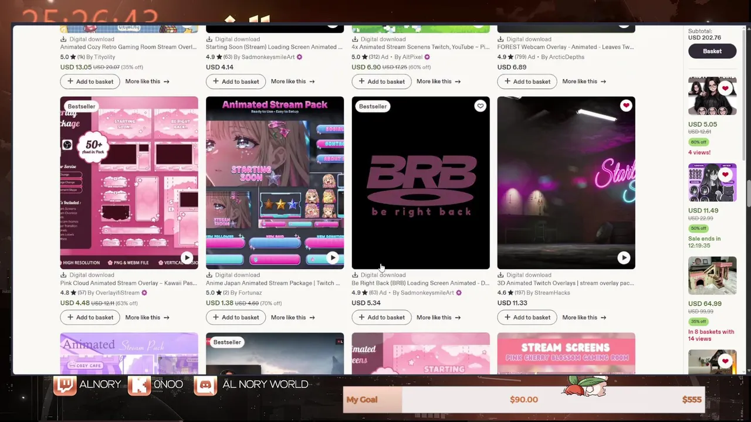Click the 'Sale ends in 12:19:35' countdown
The width and height of the screenshot is (751, 422).
pos(705,242)
